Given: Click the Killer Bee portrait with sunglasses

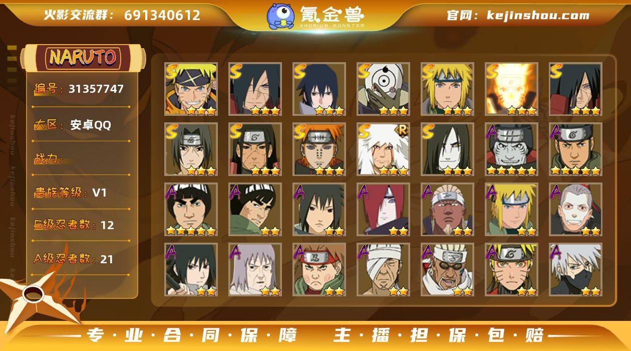Looking at the screenshot, I should click(447, 269).
